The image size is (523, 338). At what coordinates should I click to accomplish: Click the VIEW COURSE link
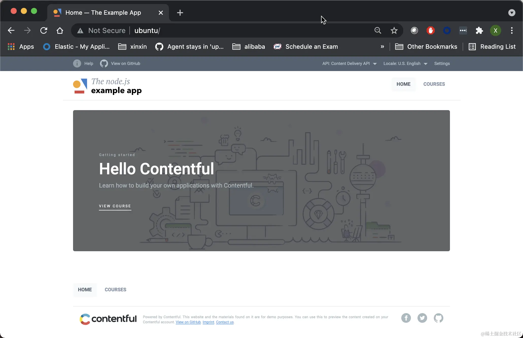(x=115, y=206)
